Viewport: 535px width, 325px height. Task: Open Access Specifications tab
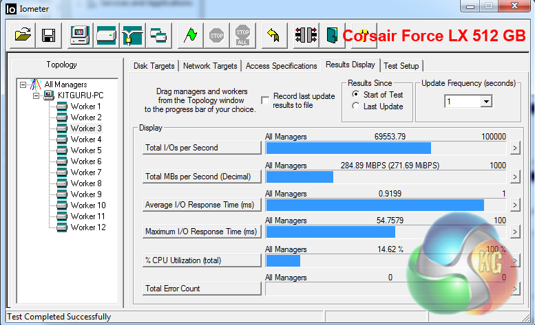281,66
